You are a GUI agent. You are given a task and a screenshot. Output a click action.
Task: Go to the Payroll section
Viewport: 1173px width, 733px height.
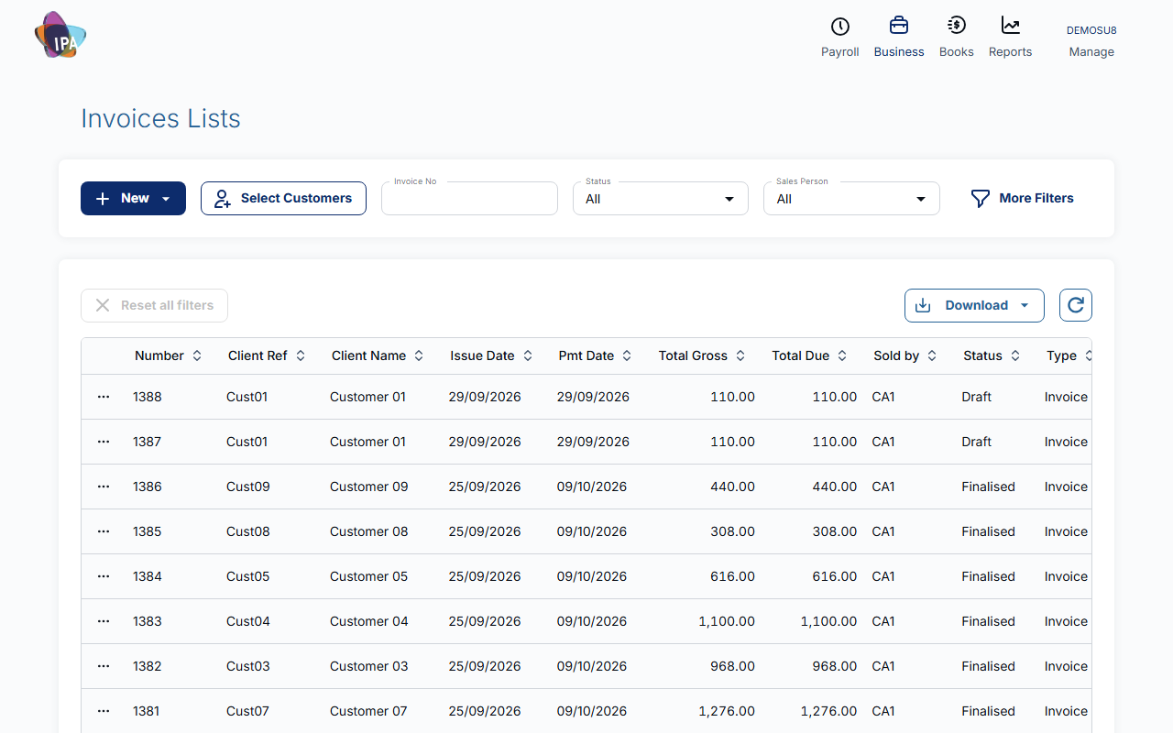pos(839,52)
